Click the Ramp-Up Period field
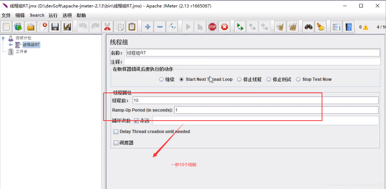Image resolution: width=386 pixels, height=189 pixels. pos(276,110)
